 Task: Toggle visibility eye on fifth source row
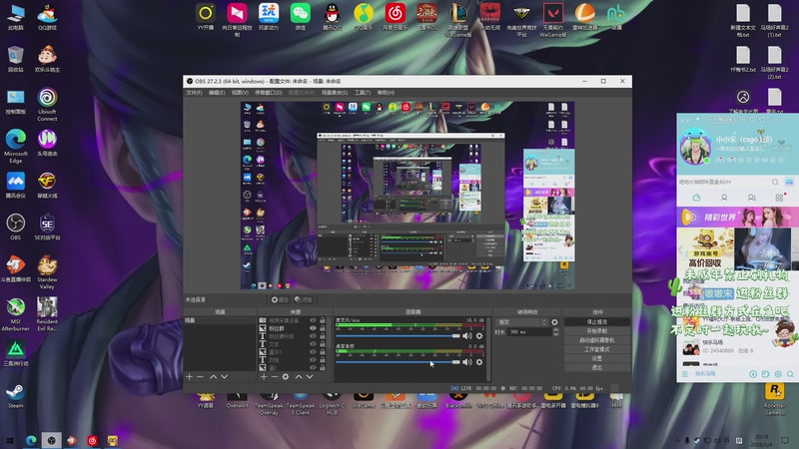point(313,352)
